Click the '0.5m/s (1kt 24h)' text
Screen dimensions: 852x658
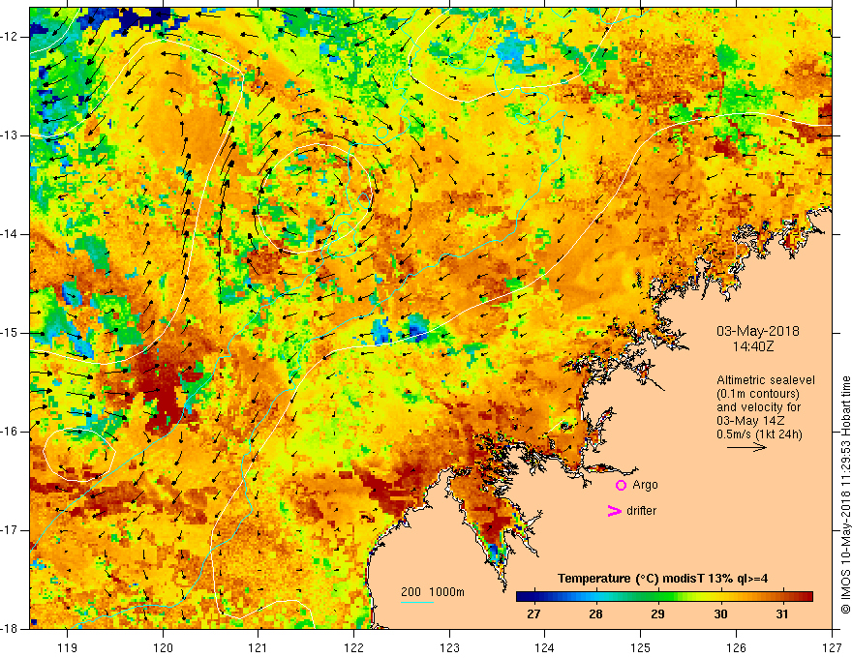759,434
